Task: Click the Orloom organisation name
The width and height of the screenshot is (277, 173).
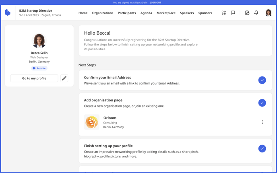Action: coord(110,118)
